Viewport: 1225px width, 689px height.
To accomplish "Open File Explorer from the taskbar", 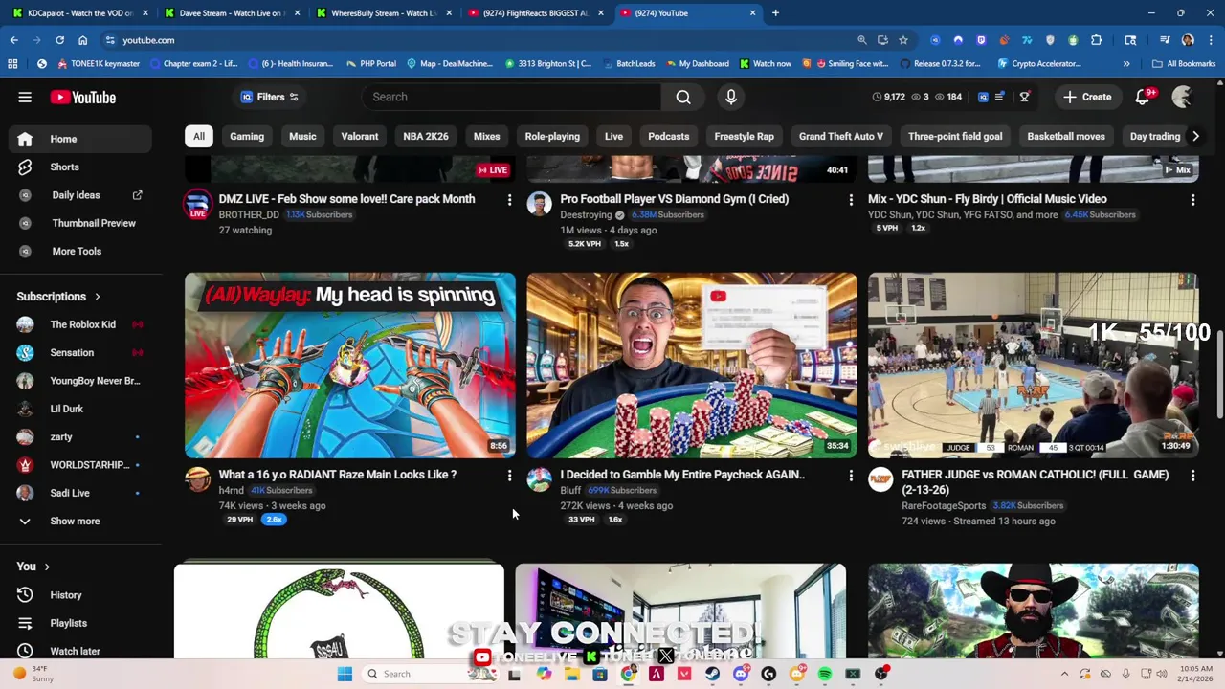I will 572,674.
